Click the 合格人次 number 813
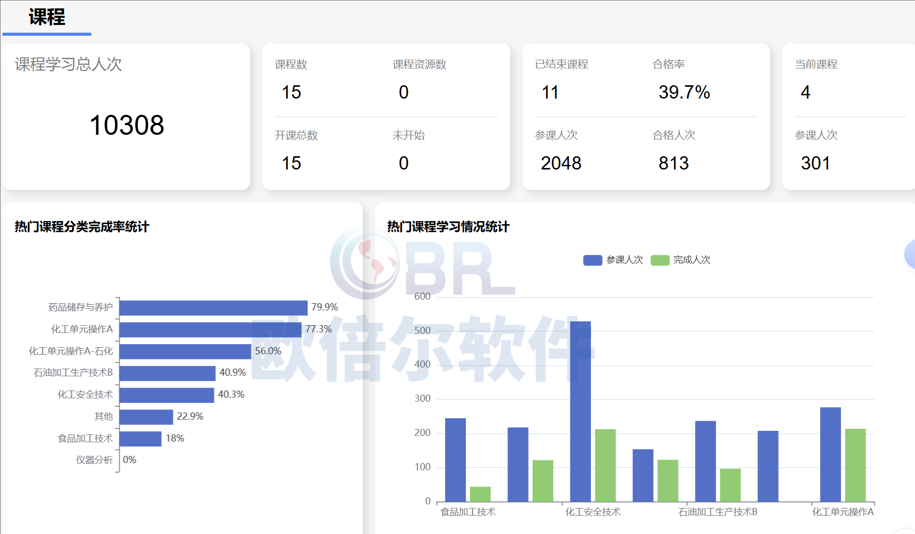The width and height of the screenshot is (915, 534). point(674,163)
